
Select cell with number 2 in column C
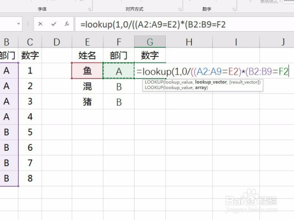30,86
